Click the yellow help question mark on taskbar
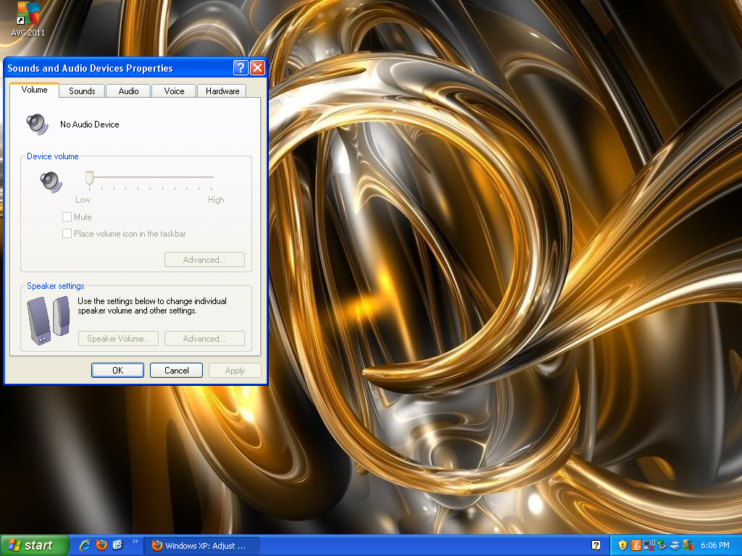The height and width of the screenshot is (556, 742). [x=596, y=546]
